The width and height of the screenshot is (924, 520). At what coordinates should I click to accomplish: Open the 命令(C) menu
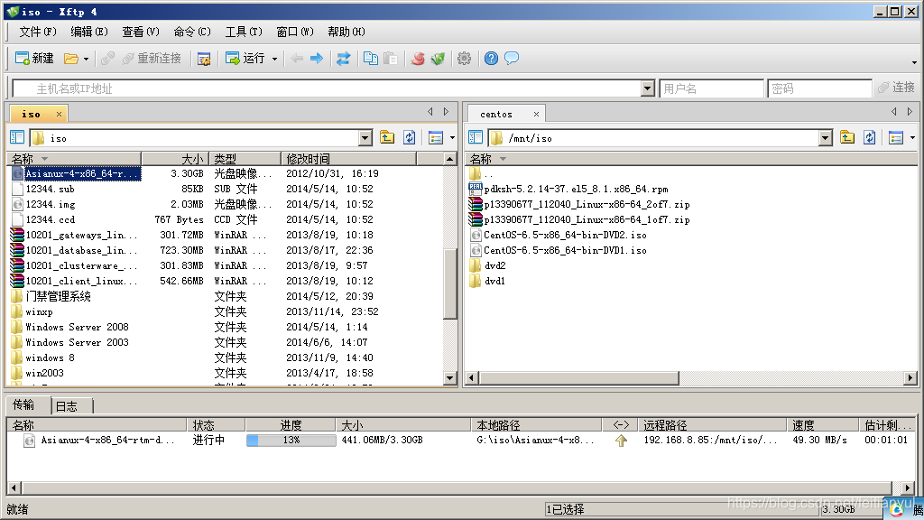pos(192,32)
